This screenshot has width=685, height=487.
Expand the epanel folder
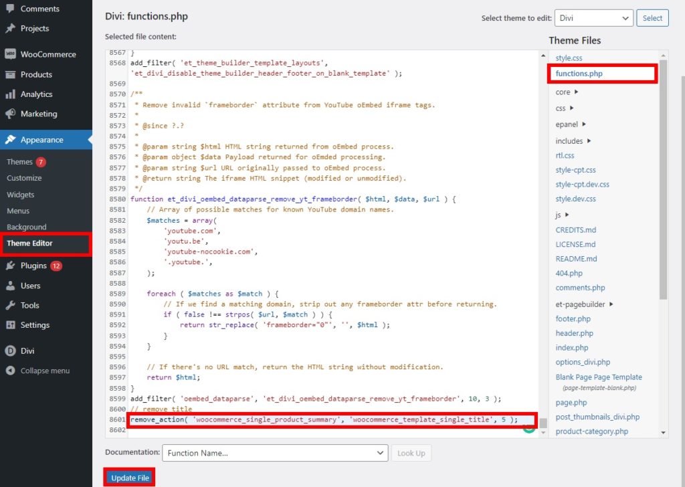tap(571, 124)
